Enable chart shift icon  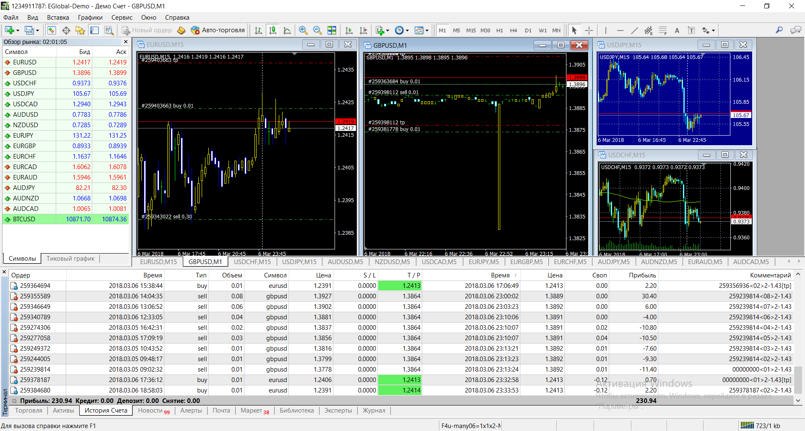click(363, 30)
